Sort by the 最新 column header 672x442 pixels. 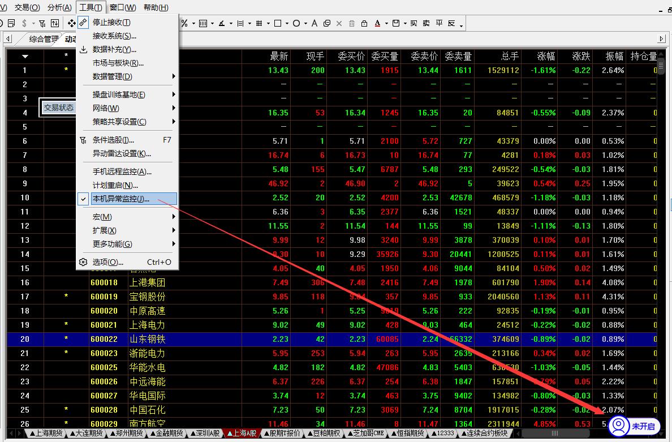(278, 56)
